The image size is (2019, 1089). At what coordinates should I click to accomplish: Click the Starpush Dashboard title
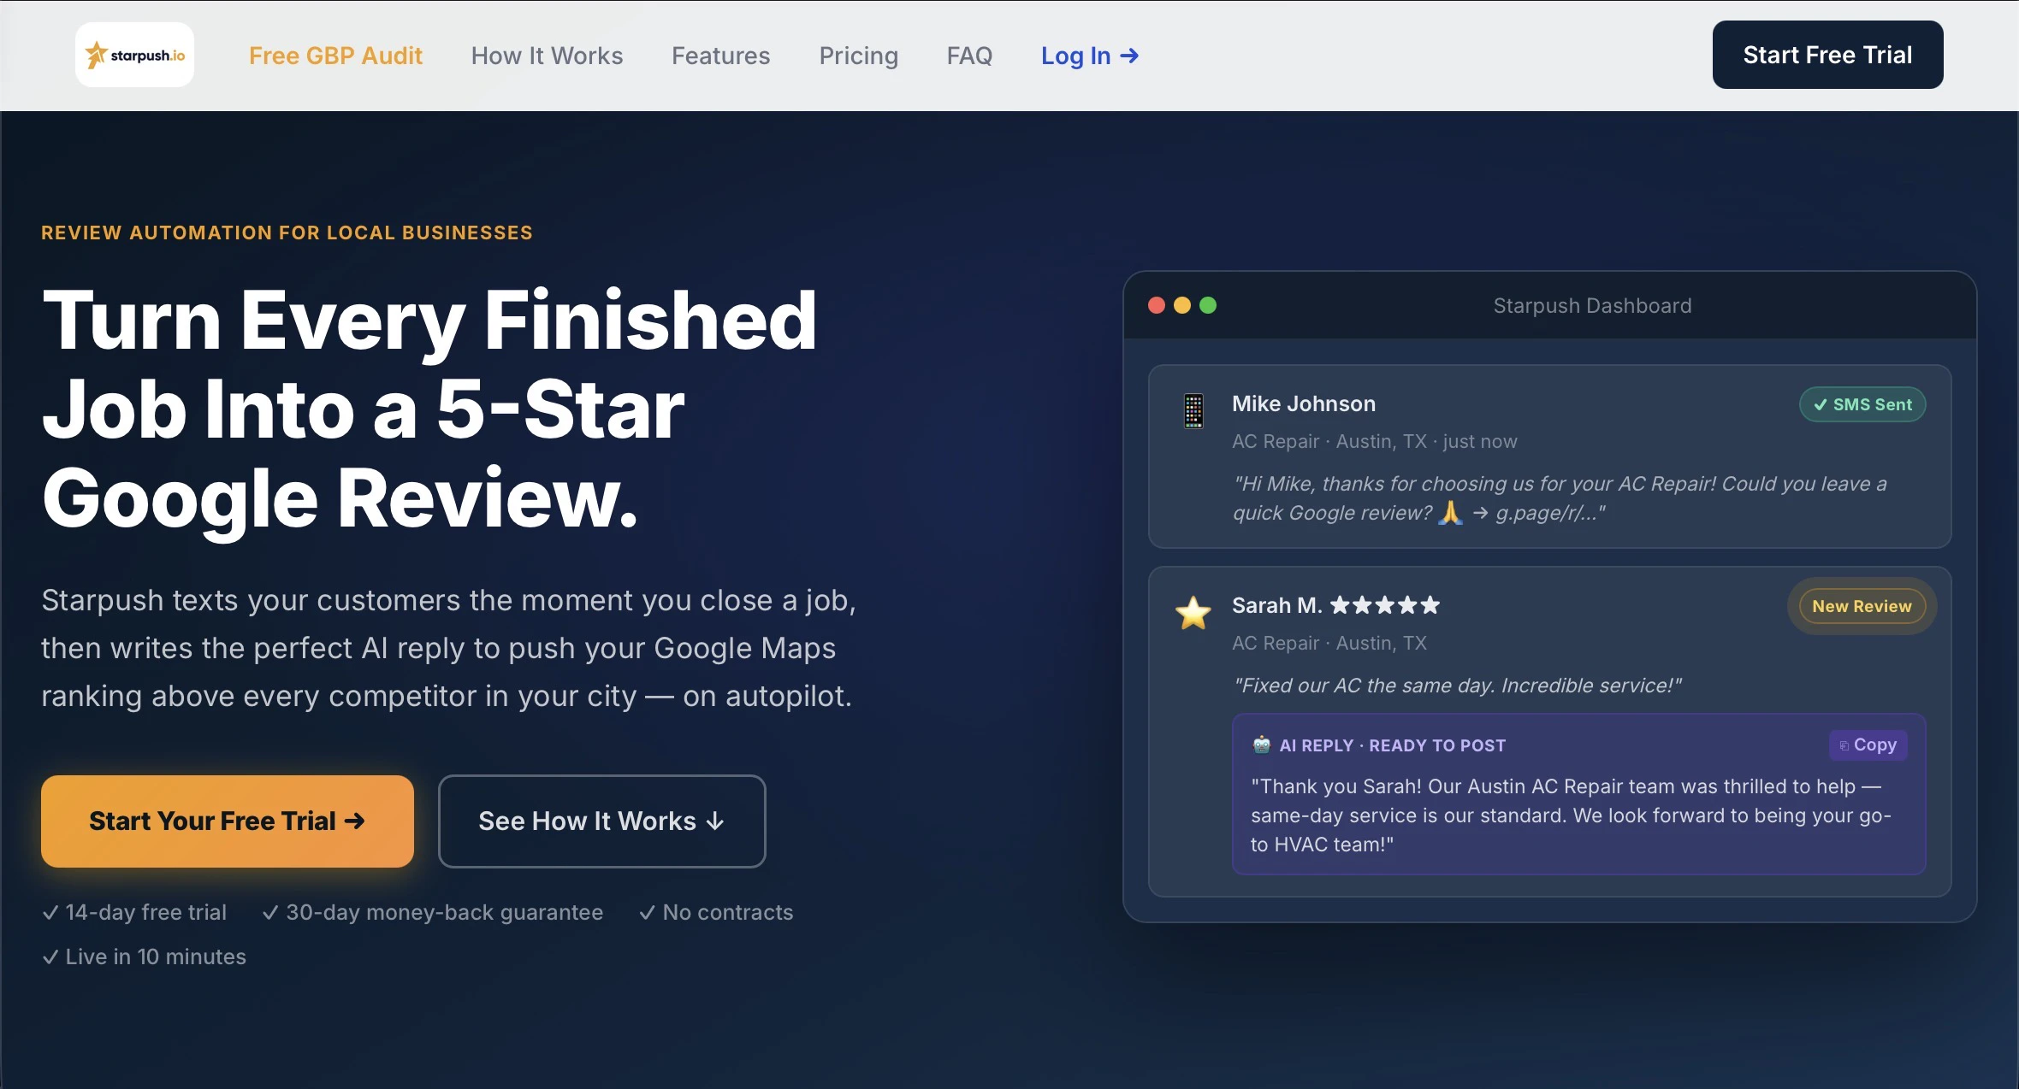pyautogui.click(x=1592, y=306)
